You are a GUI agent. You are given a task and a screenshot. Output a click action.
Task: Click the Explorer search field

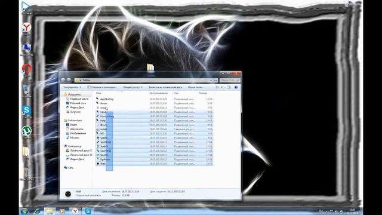(230, 80)
